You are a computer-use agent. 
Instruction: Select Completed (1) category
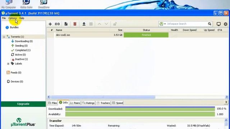23,50
